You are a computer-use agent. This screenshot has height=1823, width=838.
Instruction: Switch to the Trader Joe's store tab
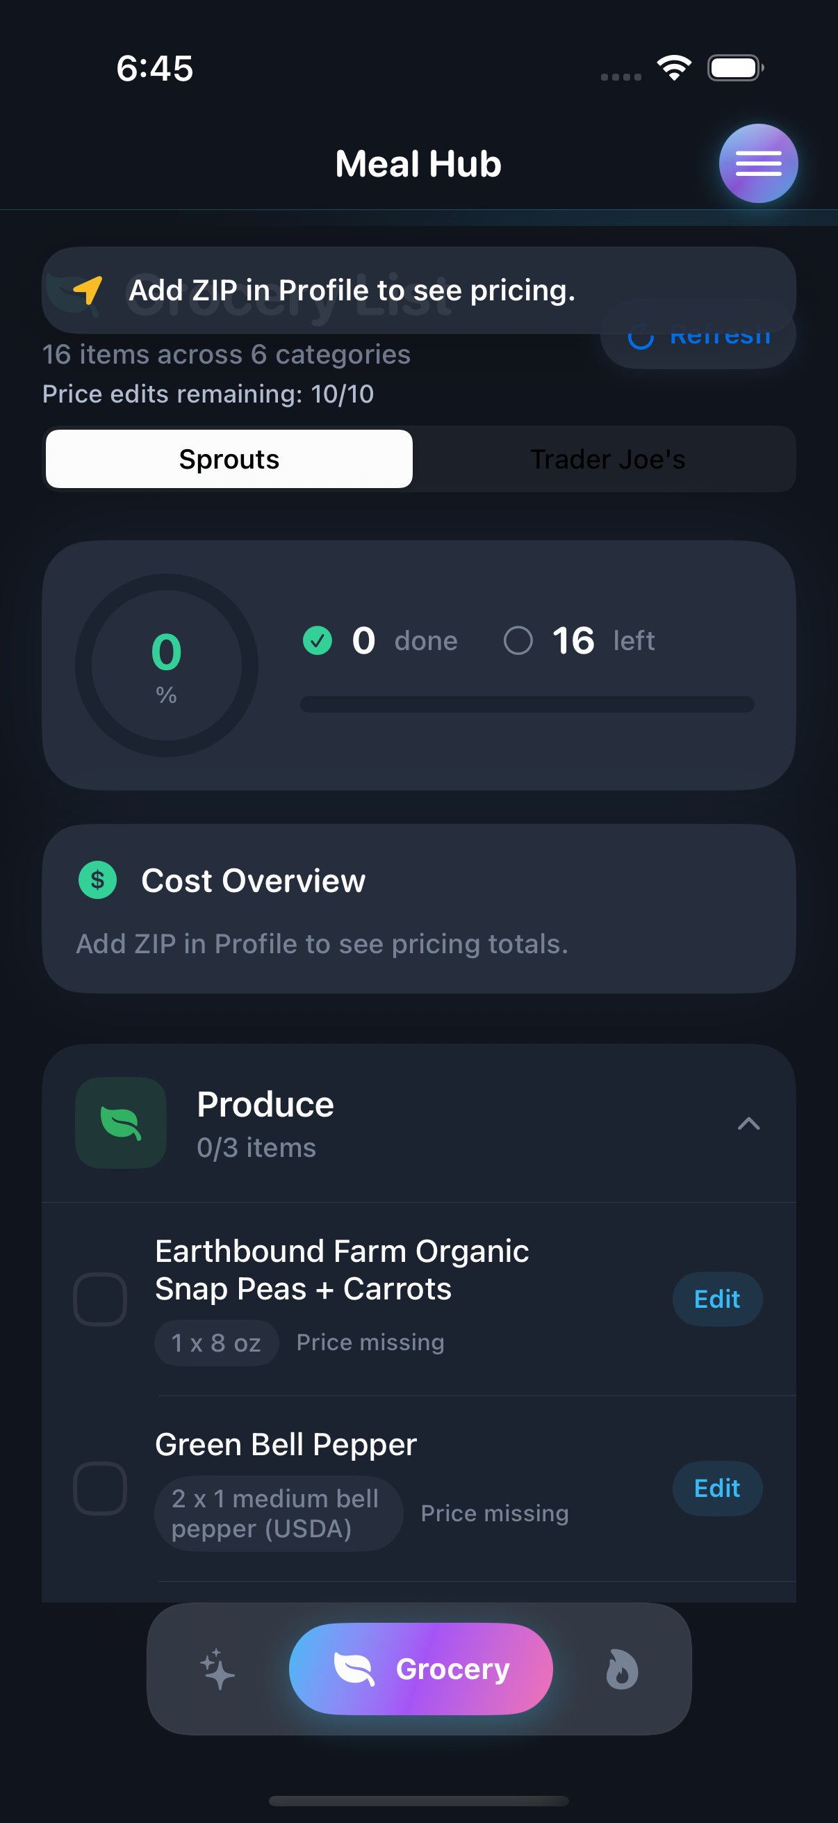click(x=607, y=460)
